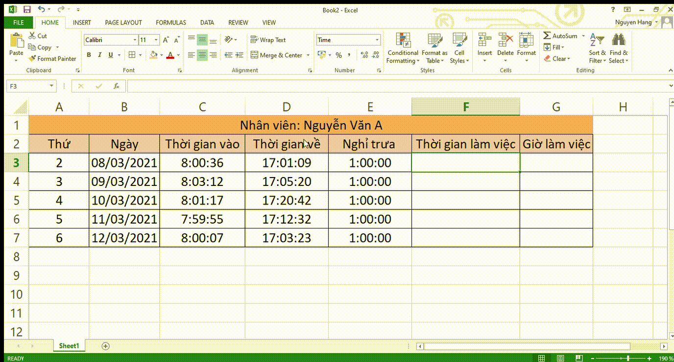674x362 pixels.
Task: Select the Percent Style icon
Action: coord(338,55)
